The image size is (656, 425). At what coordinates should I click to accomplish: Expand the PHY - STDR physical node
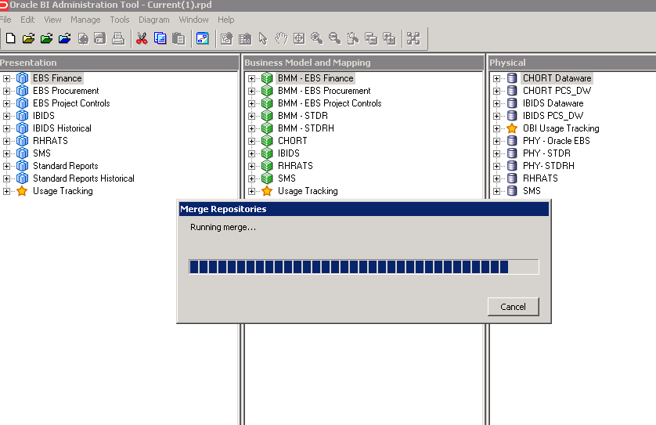point(496,153)
